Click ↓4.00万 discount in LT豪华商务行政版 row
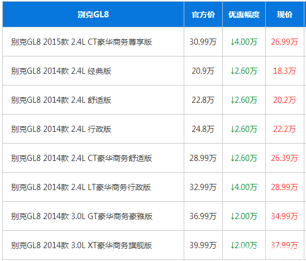Image resolution: width=306 pixels, height=261 pixels. (x=244, y=187)
